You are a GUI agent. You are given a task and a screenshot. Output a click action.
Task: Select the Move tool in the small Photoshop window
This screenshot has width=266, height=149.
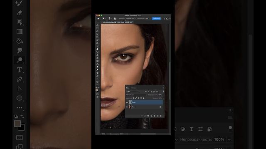pos(97,25)
